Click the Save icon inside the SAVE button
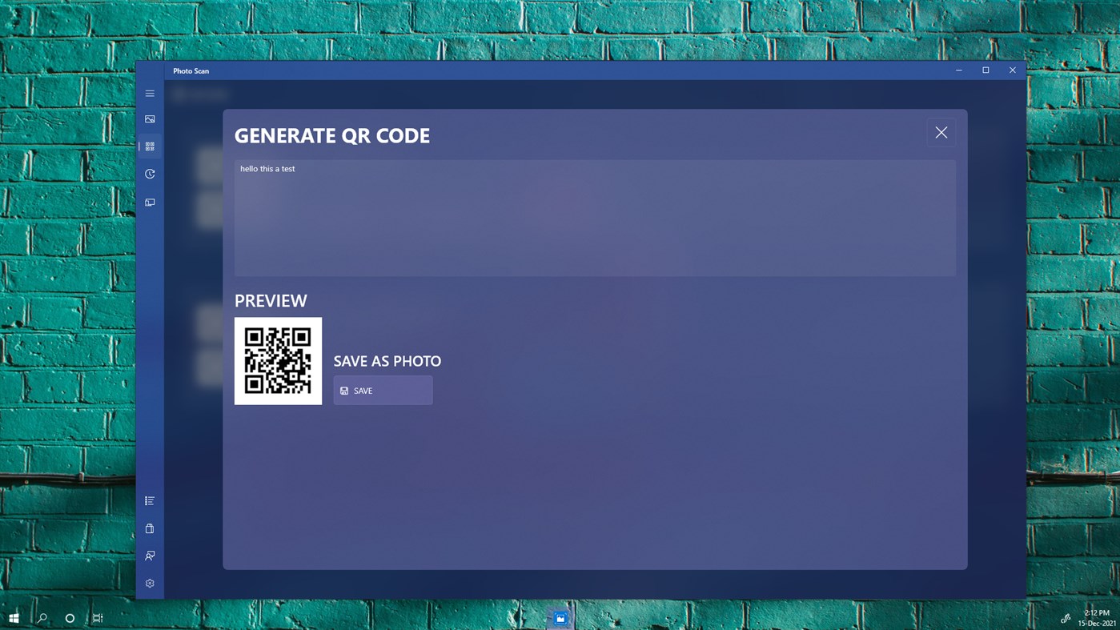Viewport: 1120px width, 630px height. [345, 390]
